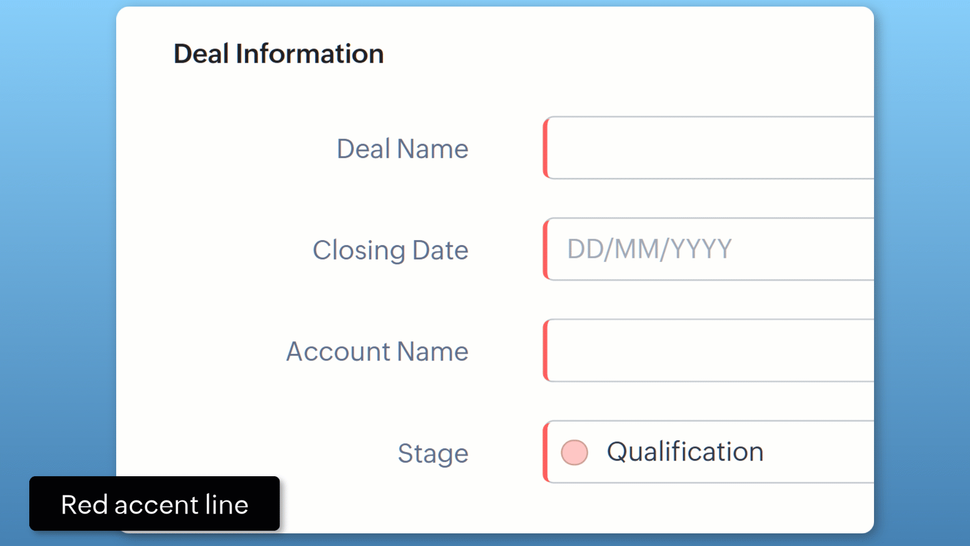The image size is (970, 546).
Task: Click the empty Account Name field
Action: [707, 350]
